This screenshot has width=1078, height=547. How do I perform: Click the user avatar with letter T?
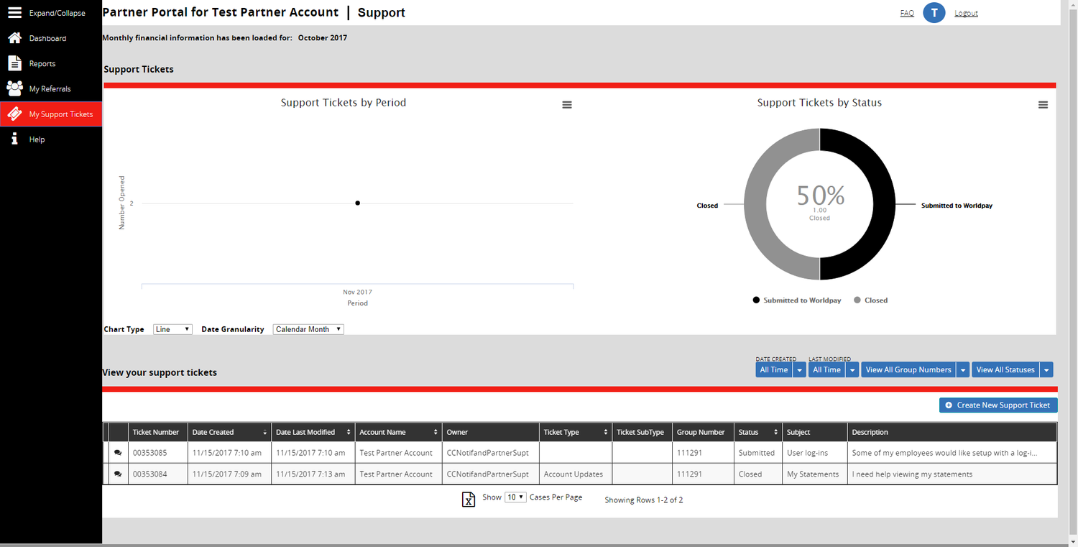pos(934,12)
